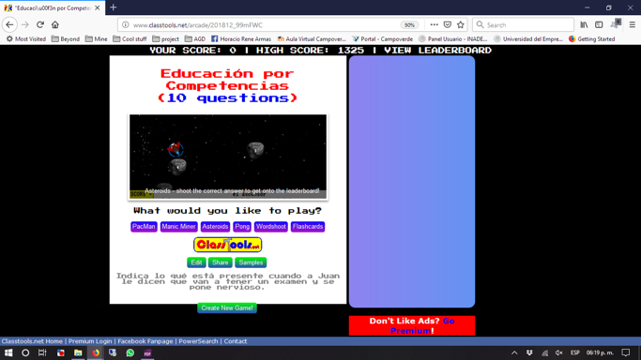Screen dimensions: 641x360
Task: Open WhatsApp from the taskbar
Action: [130, 352]
